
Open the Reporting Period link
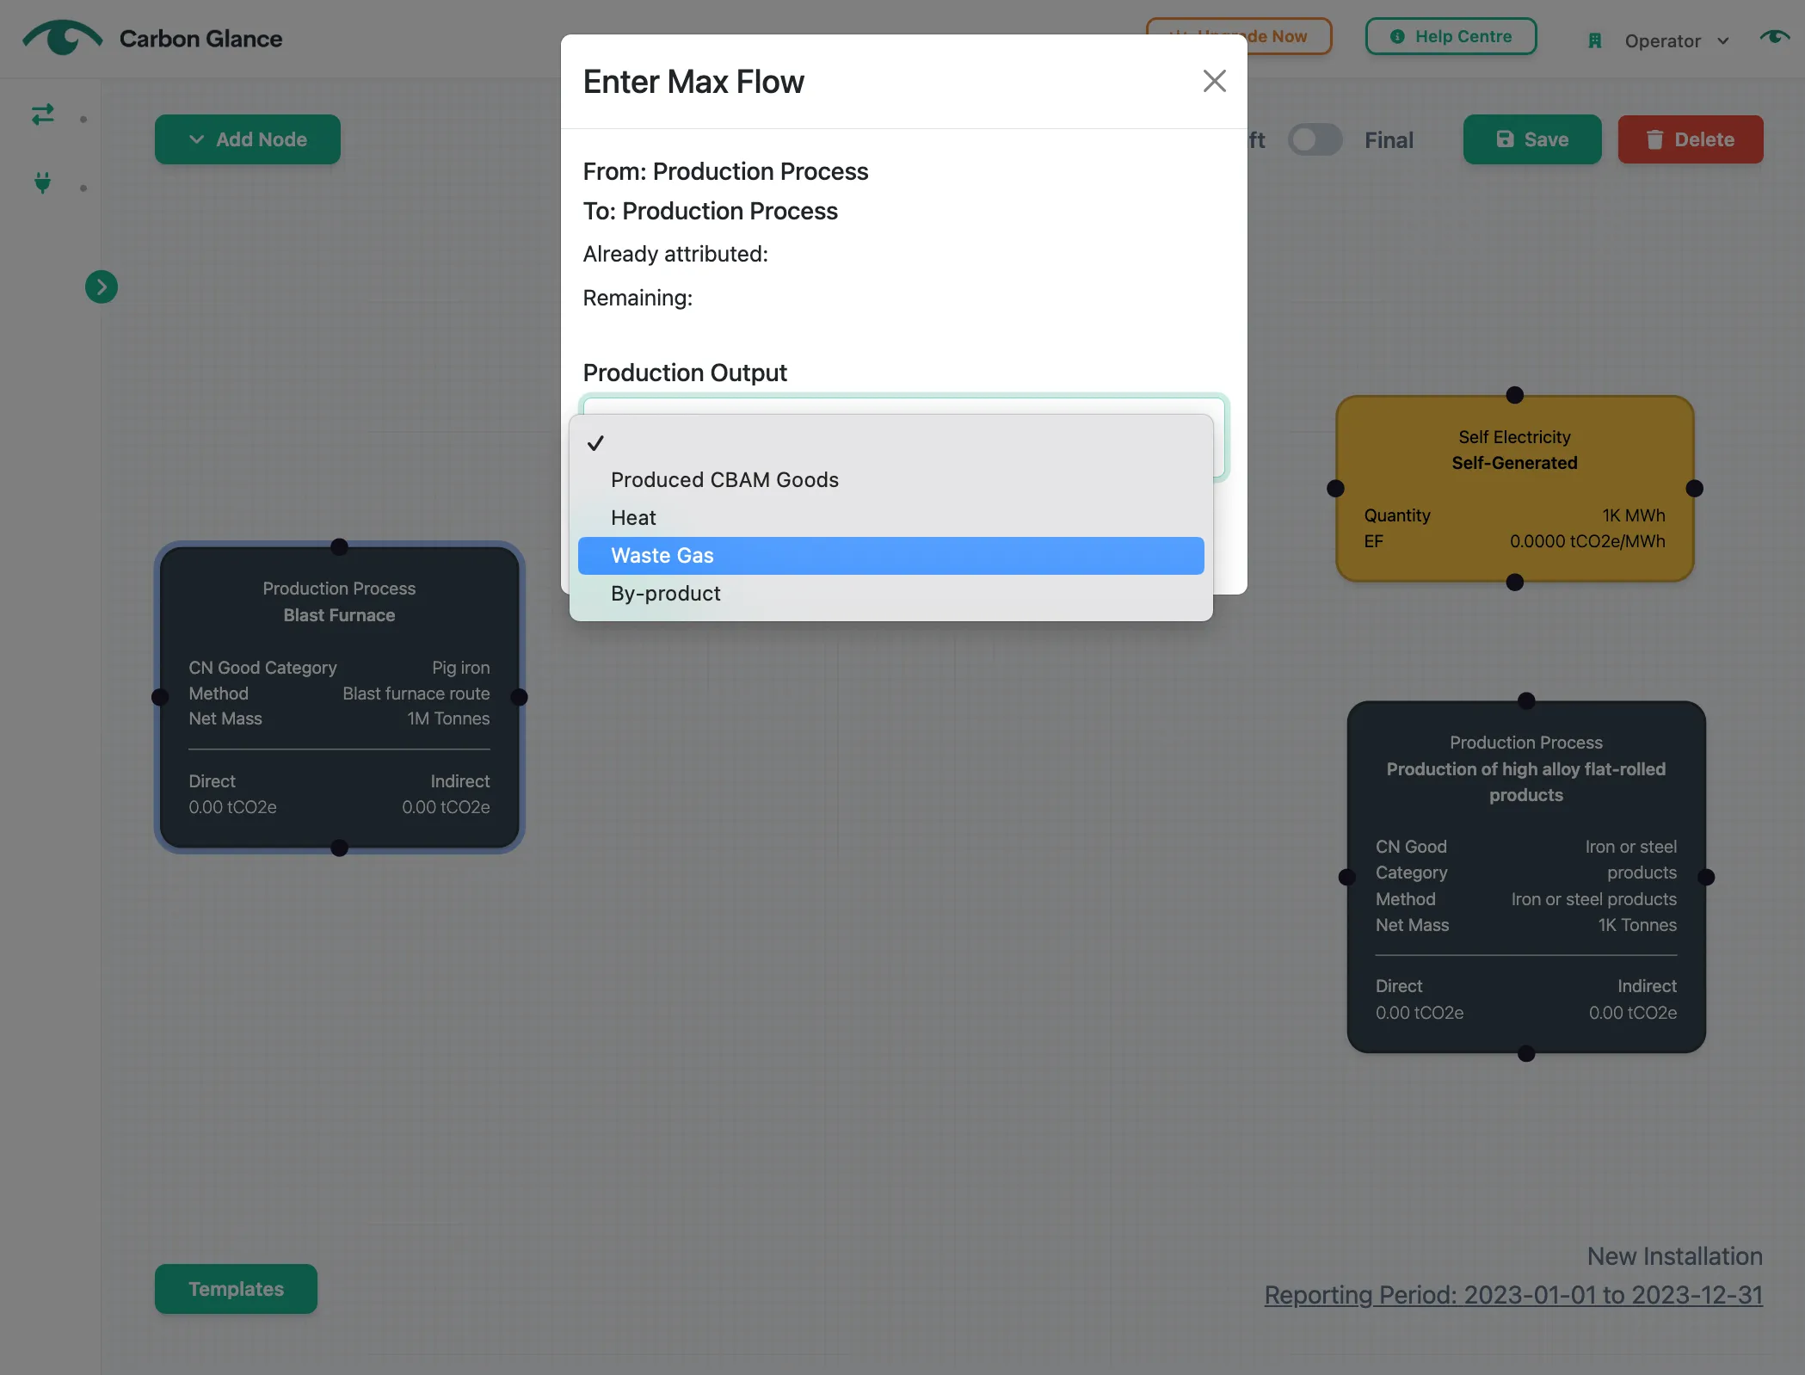(1513, 1295)
